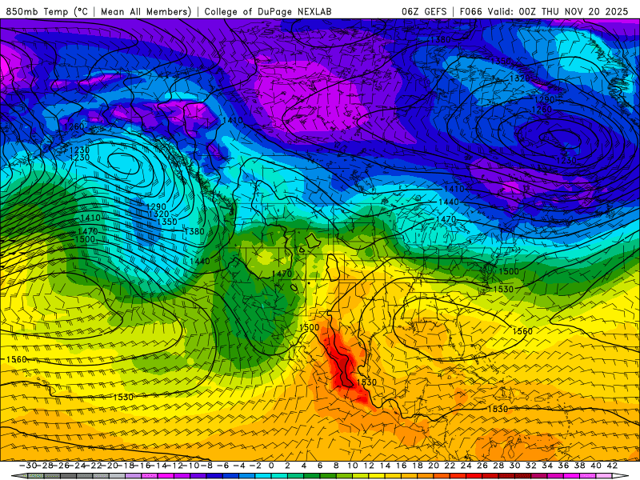Click the 1260 contour label near the Aleutians
The image size is (640, 480).
click(x=74, y=126)
